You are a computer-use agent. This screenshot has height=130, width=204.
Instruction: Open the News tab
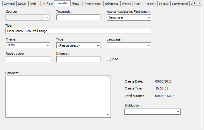[x=22, y=4]
